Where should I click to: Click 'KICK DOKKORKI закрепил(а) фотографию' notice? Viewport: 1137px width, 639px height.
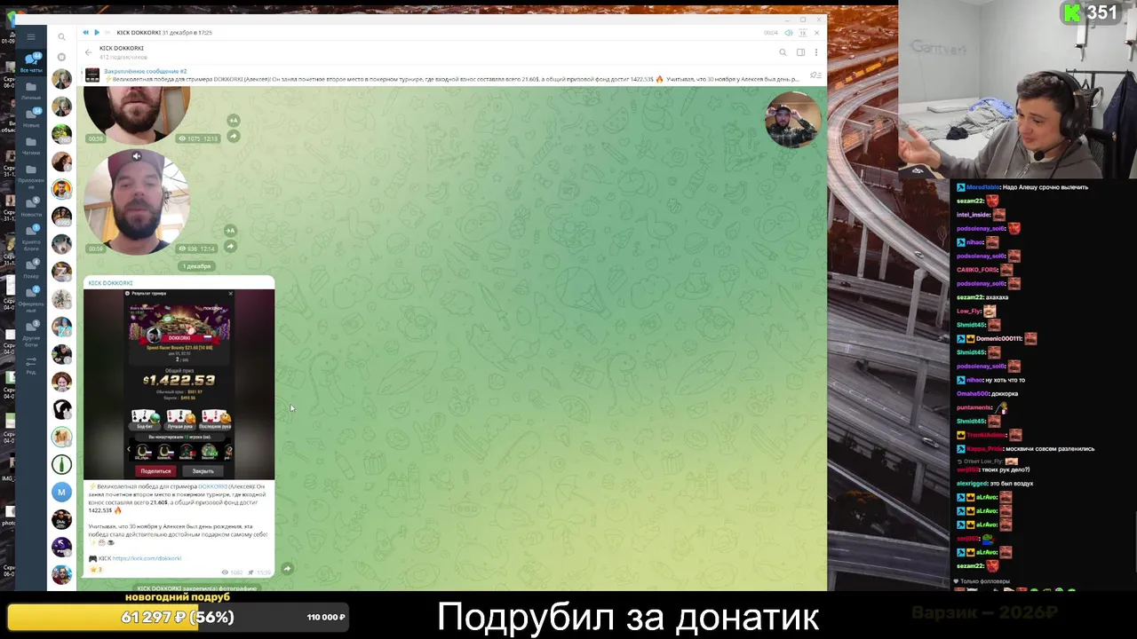click(x=196, y=588)
